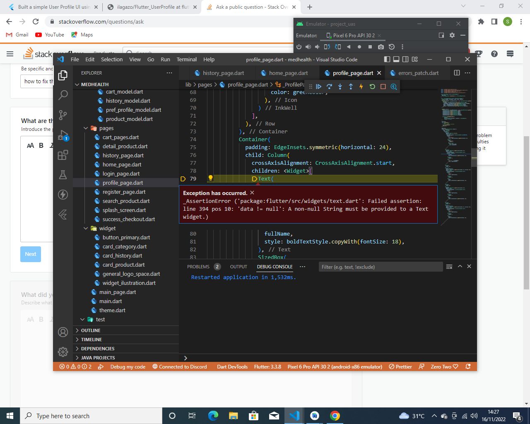This screenshot has height=424, width=530.
Task: Click debug Step Out button
Action: (x=351, y=87)
